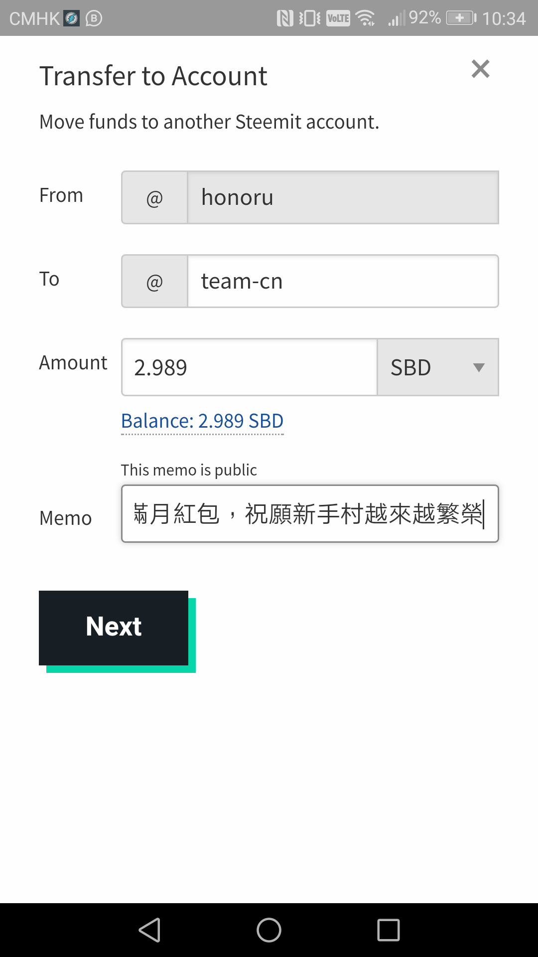Close the Transfer to Account dialog

point(480,69)
